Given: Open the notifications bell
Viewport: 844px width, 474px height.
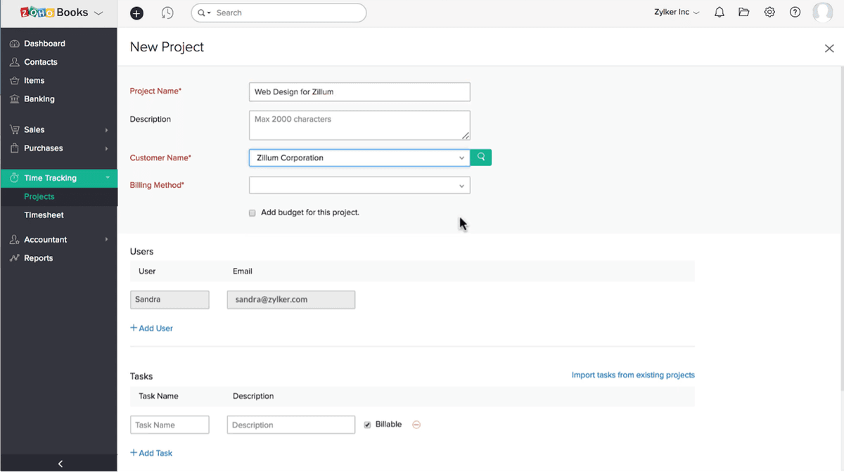Looking at the screenshot, I should point(719,13).
